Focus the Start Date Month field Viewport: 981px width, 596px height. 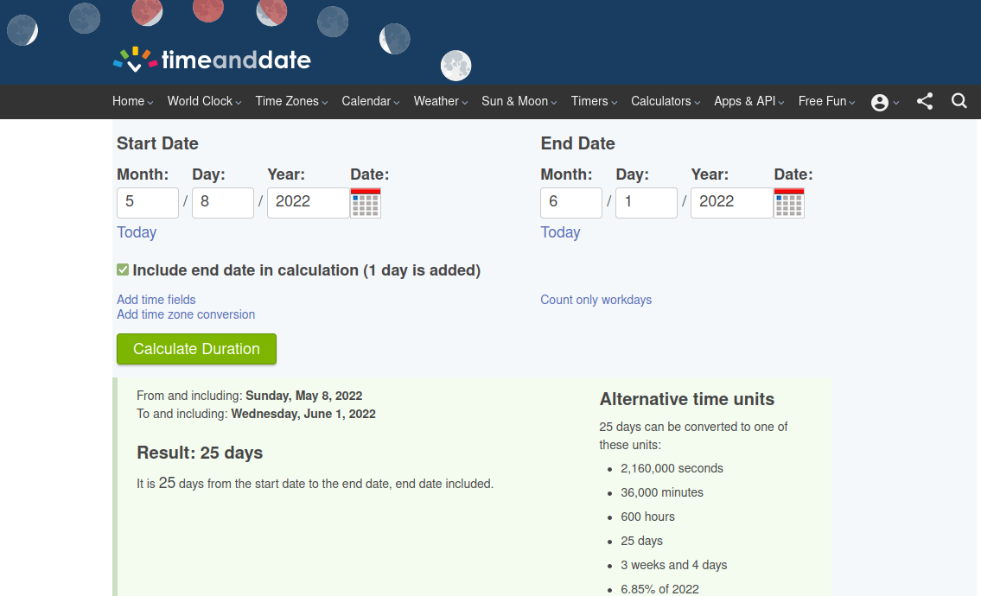(148, 203)
